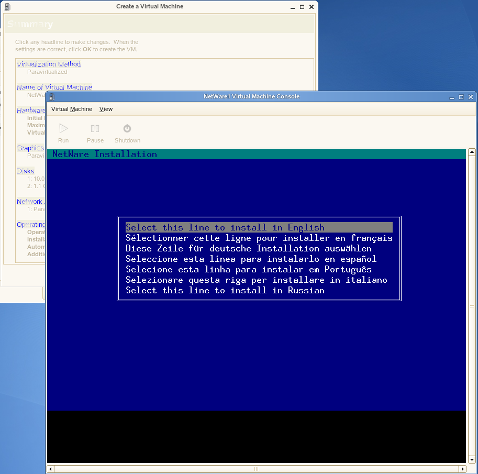Select the français installation line
478x474 pixels.
click(x=259, y=238)
